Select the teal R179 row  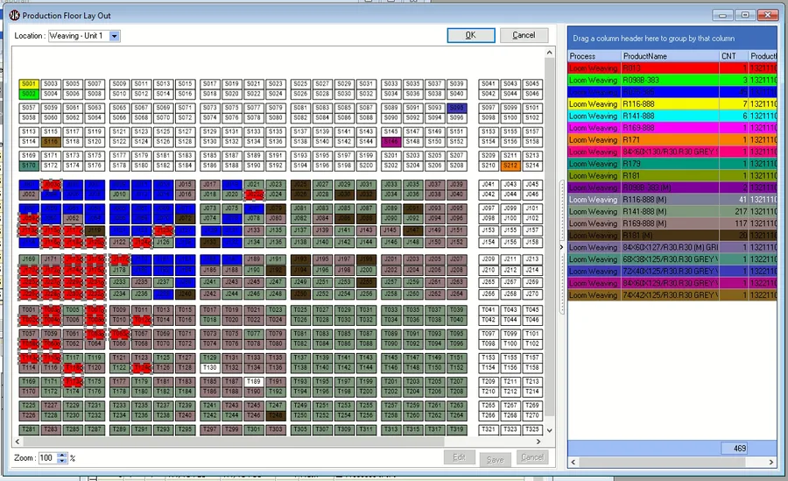[x=672, y=164]
